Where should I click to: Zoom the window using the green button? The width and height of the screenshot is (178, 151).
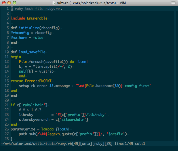(x=14, y=3)
